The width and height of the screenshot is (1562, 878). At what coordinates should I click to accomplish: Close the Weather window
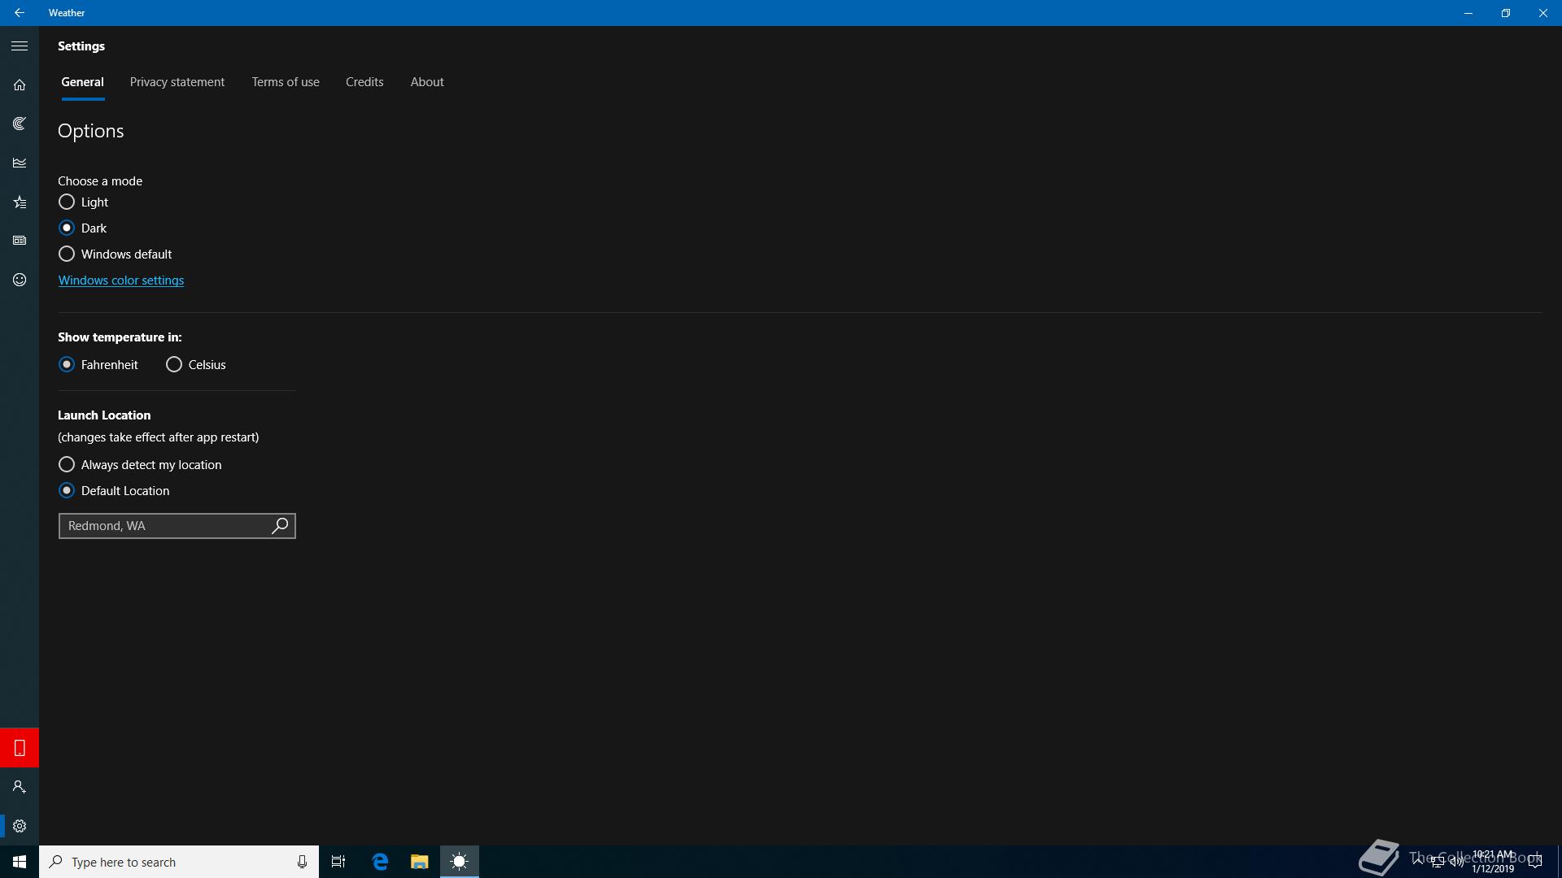coord(1543,13)
